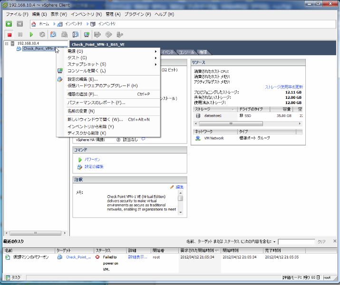Click the datastore1 disk icon
The height and width of the screenshot is (285, 340).
[x=198, y=116]
